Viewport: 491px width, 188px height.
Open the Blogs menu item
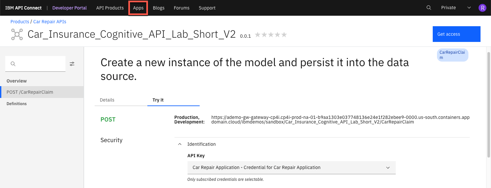coord(159,8)
